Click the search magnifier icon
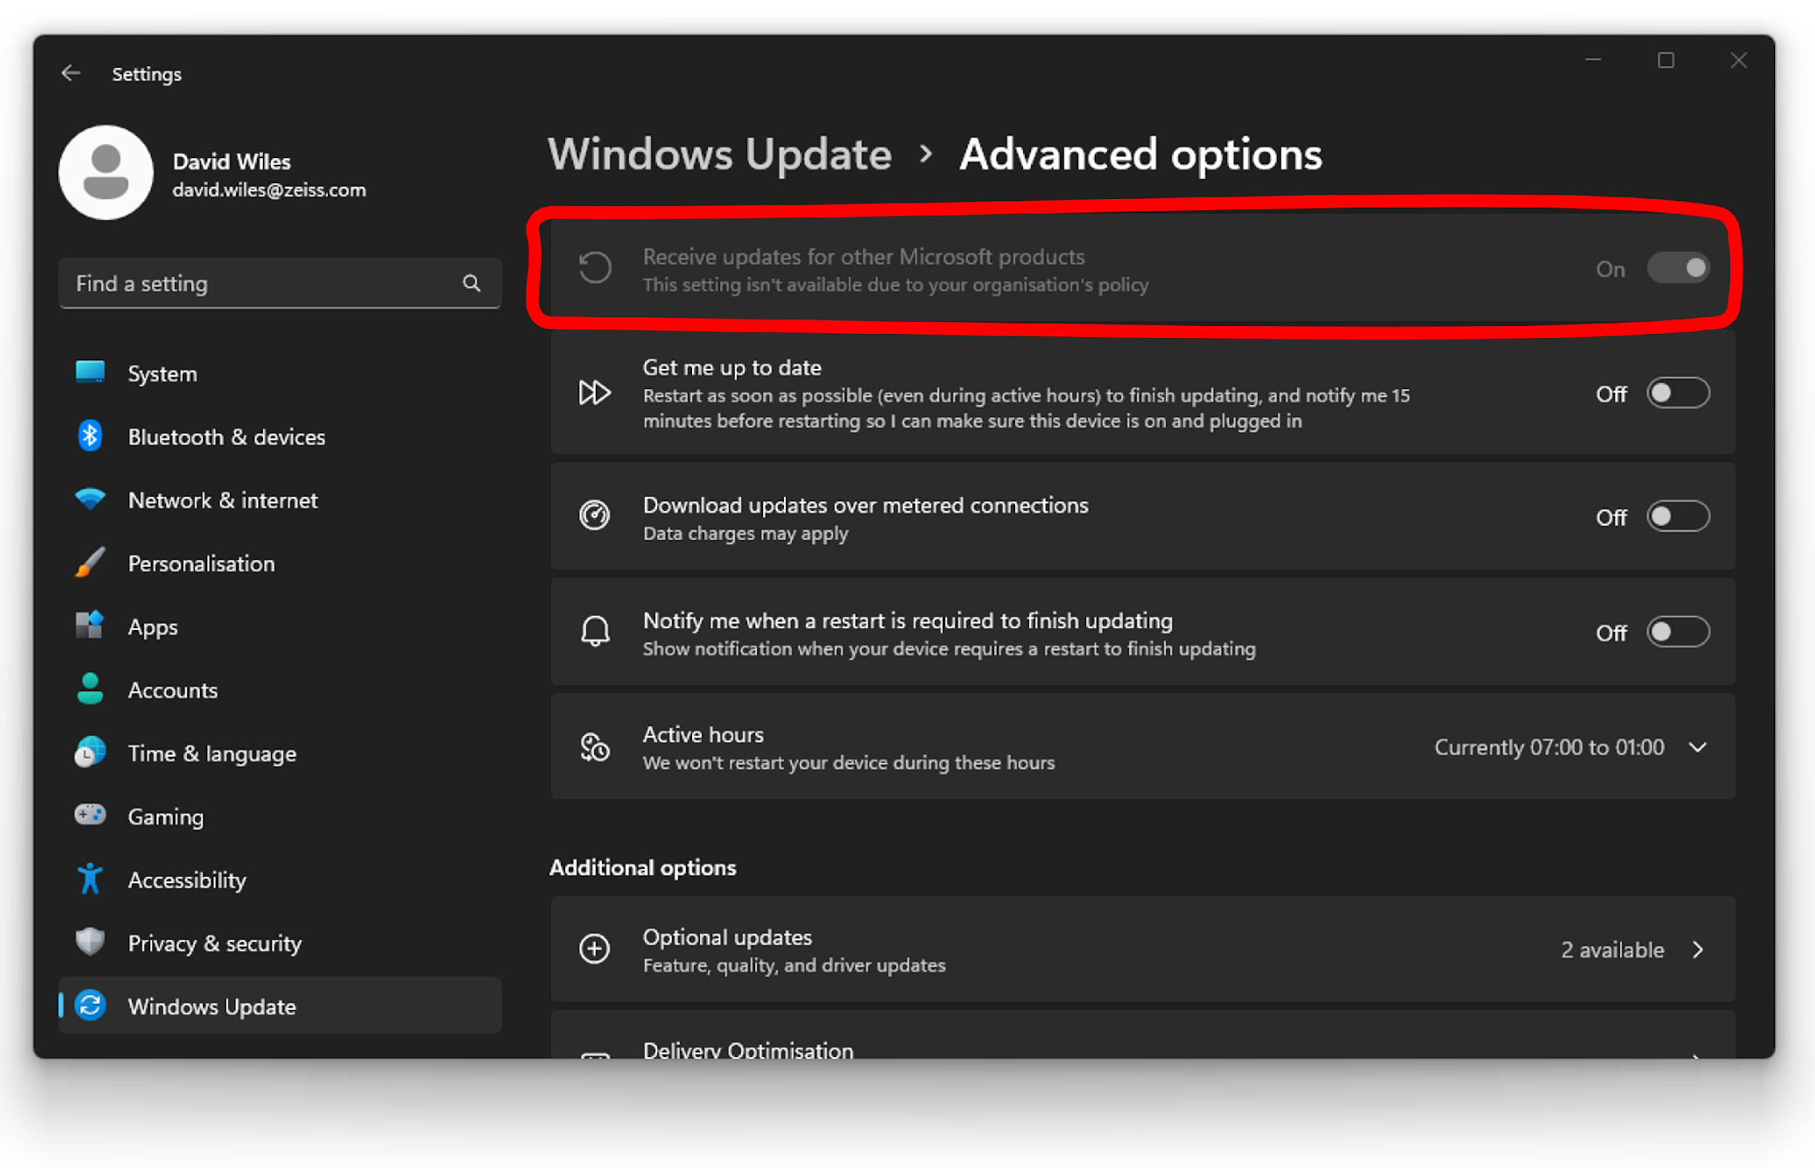The width and height of the screenshot is (1815, 1168). 472,283
